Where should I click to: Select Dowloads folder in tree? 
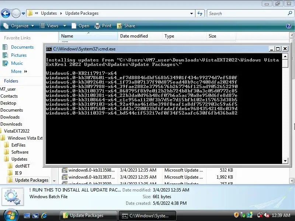pos(10,117)
